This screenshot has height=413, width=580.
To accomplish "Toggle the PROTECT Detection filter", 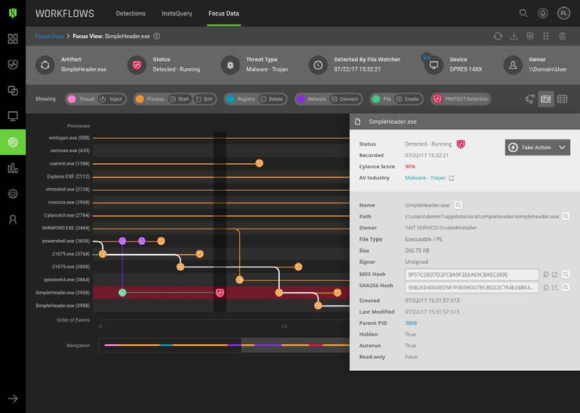I will pyautogui.click(x=460, y=99).
